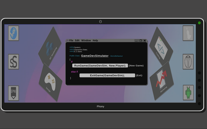Screen dimensions: 207x129
Task: Click the green power light on device
Action: (x=199, y=23)
